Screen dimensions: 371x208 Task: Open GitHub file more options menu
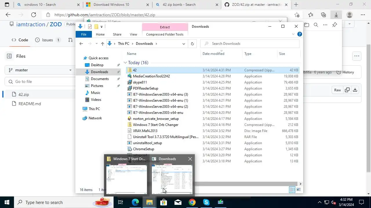pyautogui.click(x=357, y=56)
